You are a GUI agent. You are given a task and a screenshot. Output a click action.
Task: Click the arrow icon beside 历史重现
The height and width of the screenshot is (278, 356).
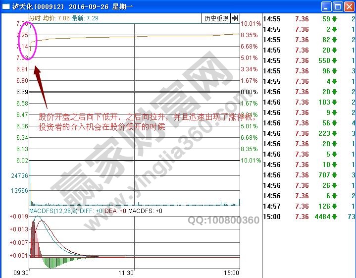235,18
